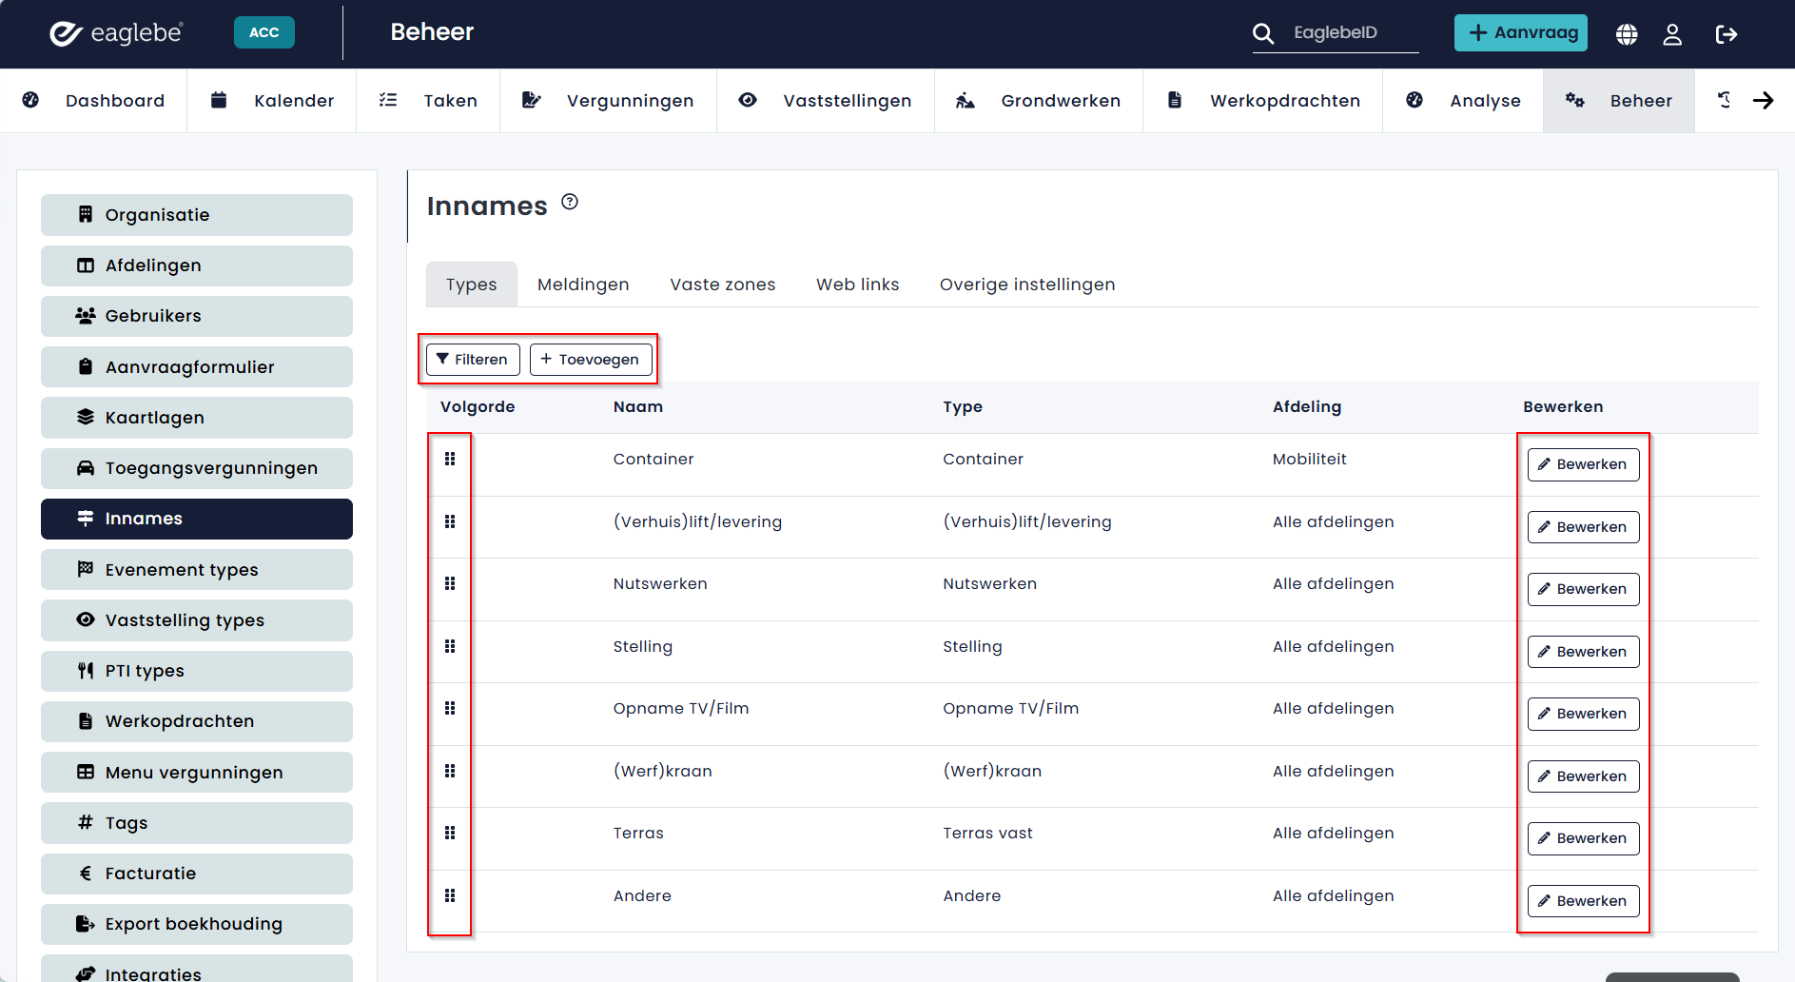Open the Vaststellingen menu
1795x982 pixels.
click(825, 100)
